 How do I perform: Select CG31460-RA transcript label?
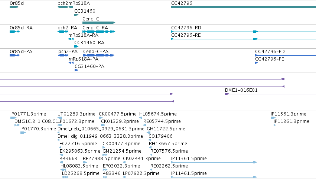tap(89, 43)
